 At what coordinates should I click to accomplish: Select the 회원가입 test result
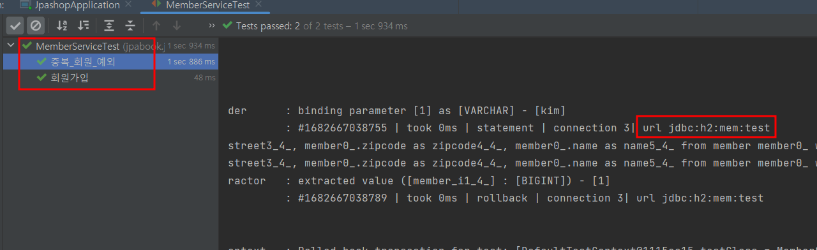pyautogui.click(x=109, y=77)
